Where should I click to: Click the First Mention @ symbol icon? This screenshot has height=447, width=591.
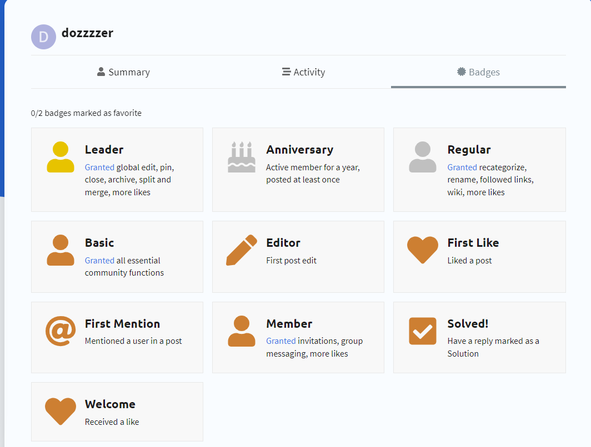pos(61,331)
